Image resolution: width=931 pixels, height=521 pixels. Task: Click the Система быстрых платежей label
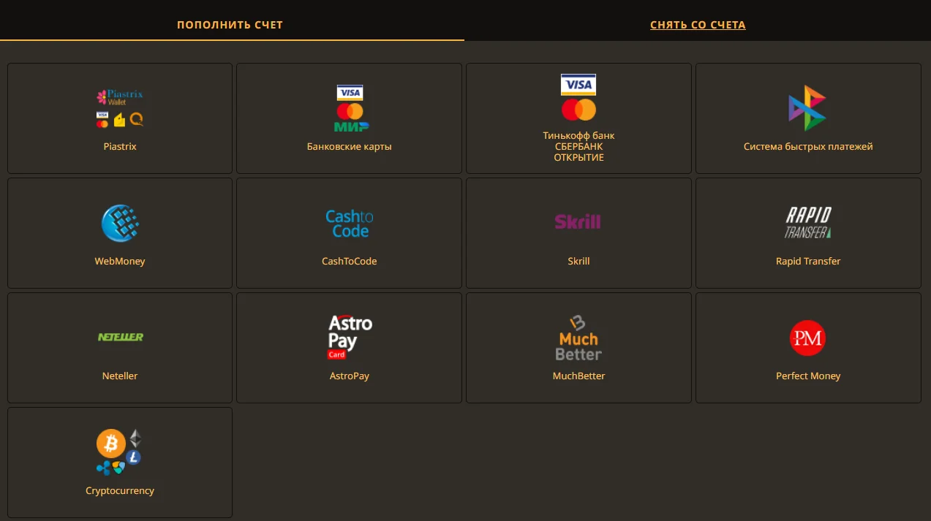[x=808, y=146]
